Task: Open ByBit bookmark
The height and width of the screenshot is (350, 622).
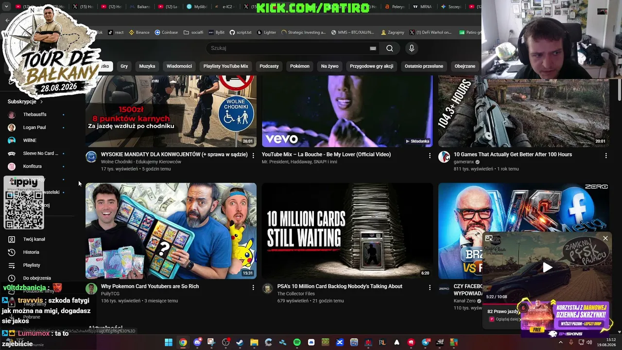Action: tap(216, 33)
